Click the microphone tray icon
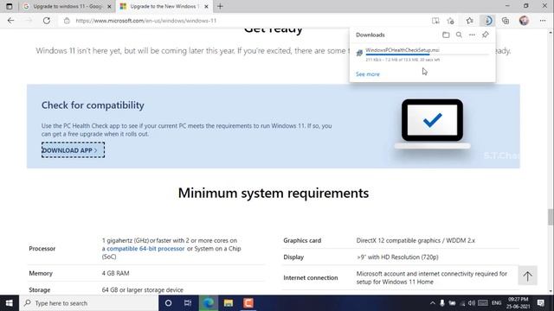554x311 pixels. (442, 303)
